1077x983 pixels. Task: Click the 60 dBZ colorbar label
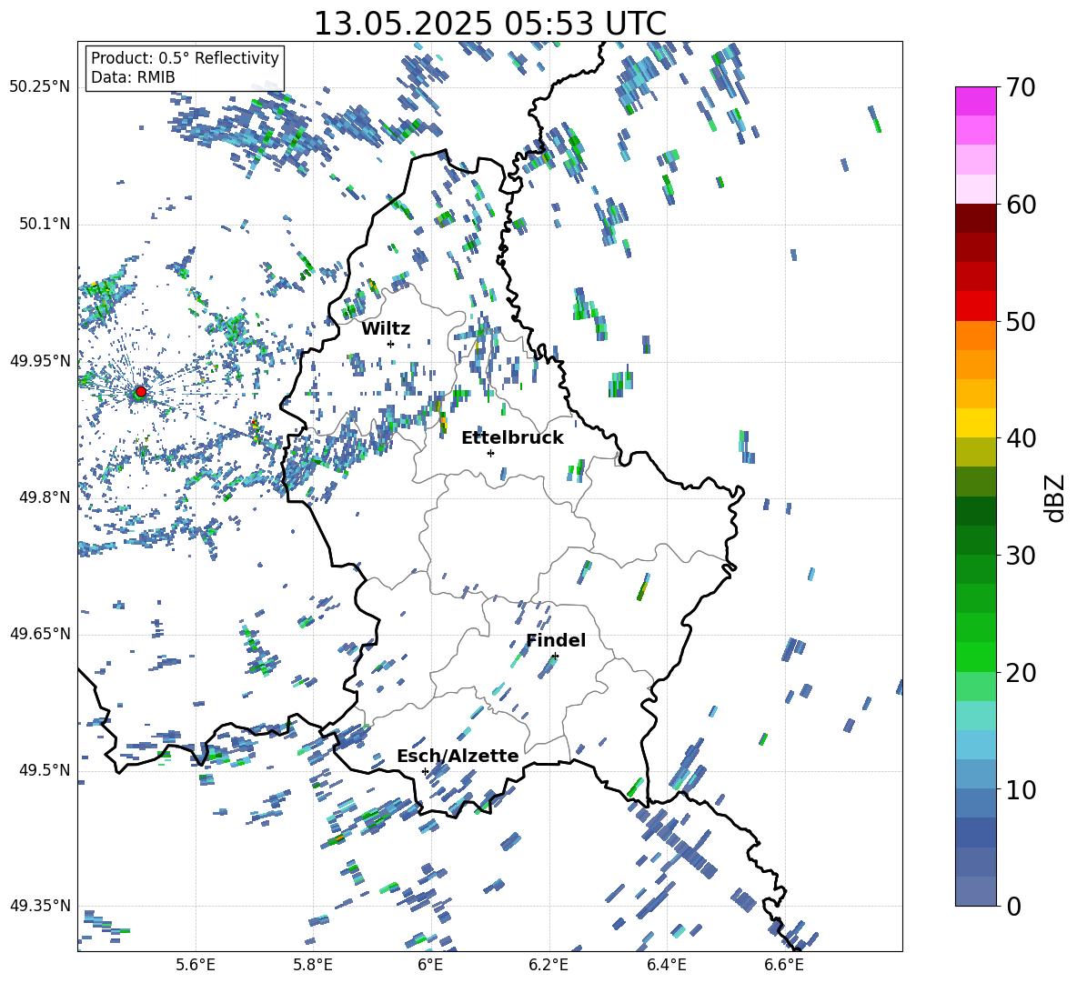[x=1021, y=205]
